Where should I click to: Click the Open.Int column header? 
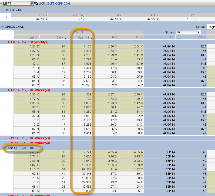[84, 37]
